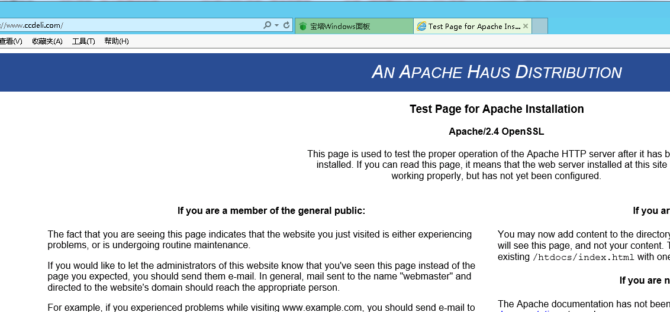Click heading 'If you are a member of the general public:'
Viewport: 670px width, 312px height.
271,211
